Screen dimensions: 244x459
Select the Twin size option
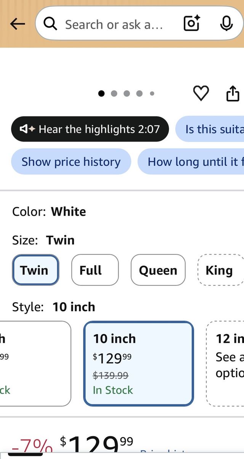coord(35,270)
